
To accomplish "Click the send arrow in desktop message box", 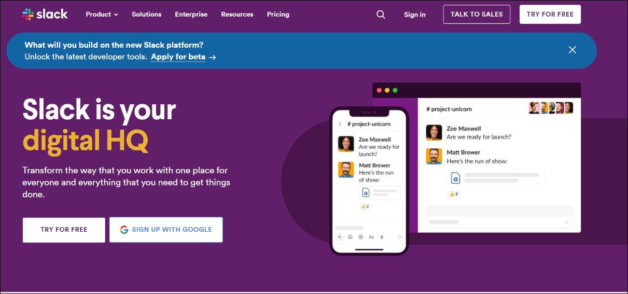I will (x=567, y=222).
